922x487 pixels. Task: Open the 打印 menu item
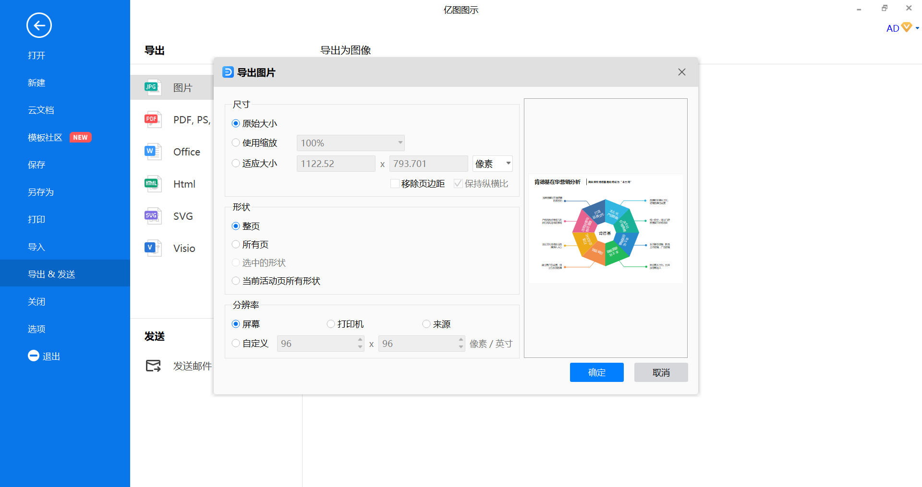tap(36, 219)
